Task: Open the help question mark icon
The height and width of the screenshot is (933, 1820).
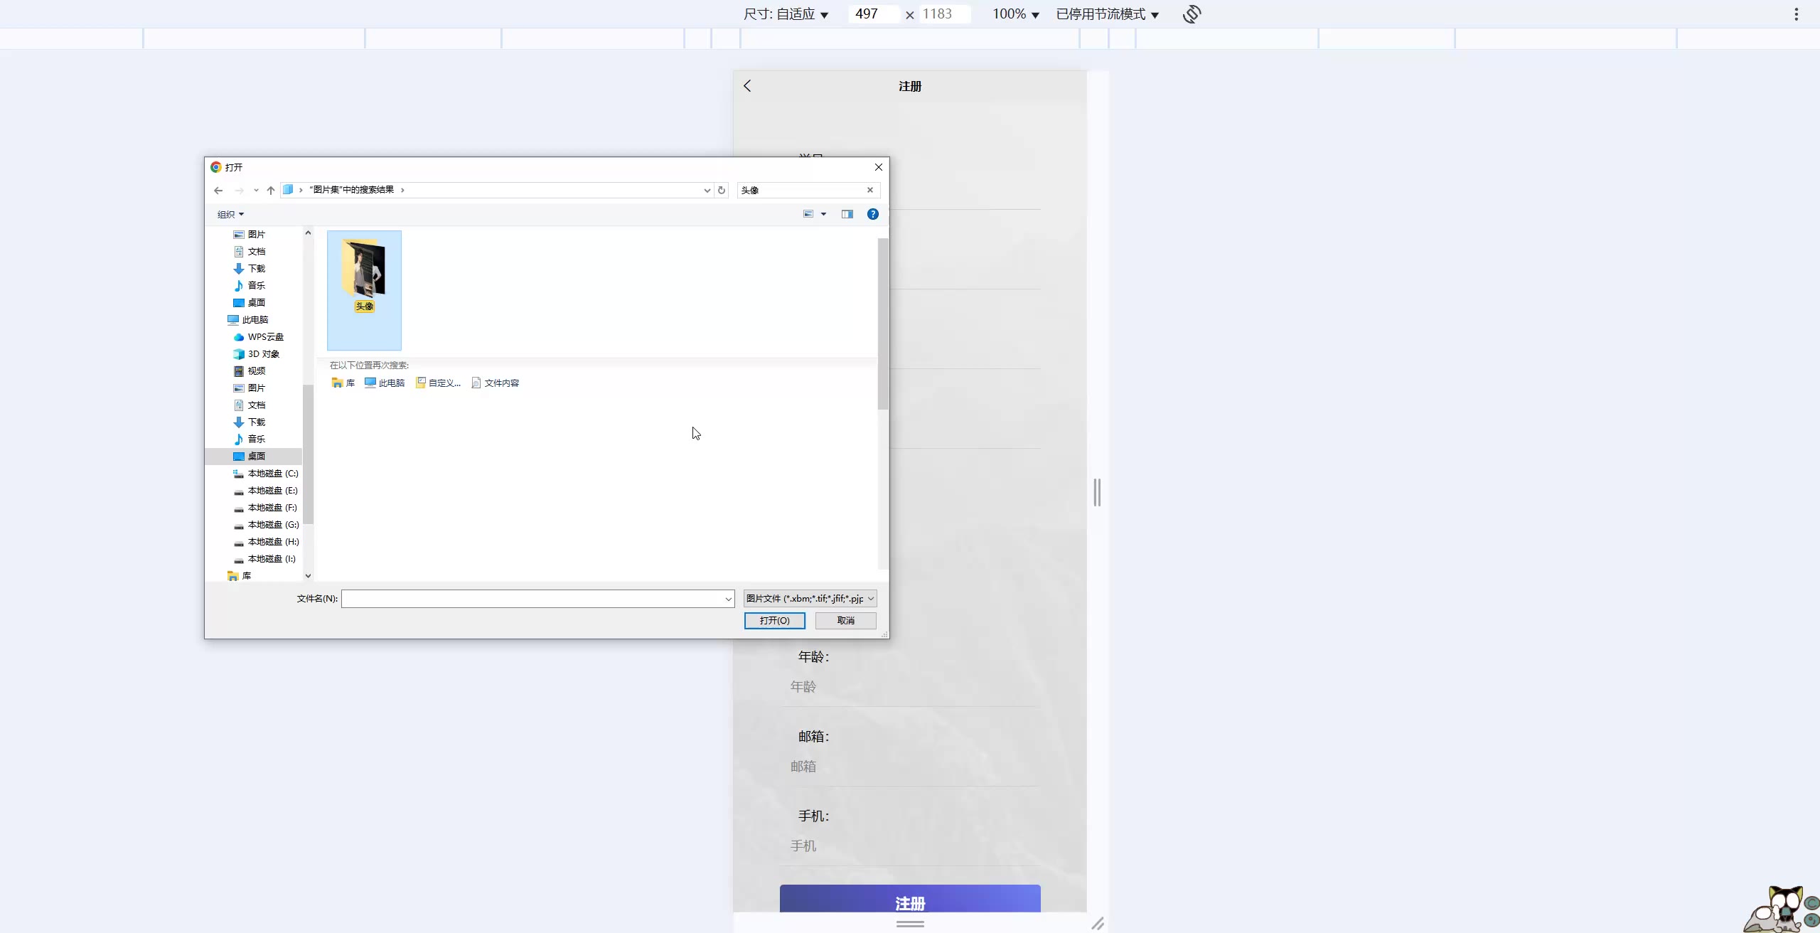Action: click(x=872, y=214)
